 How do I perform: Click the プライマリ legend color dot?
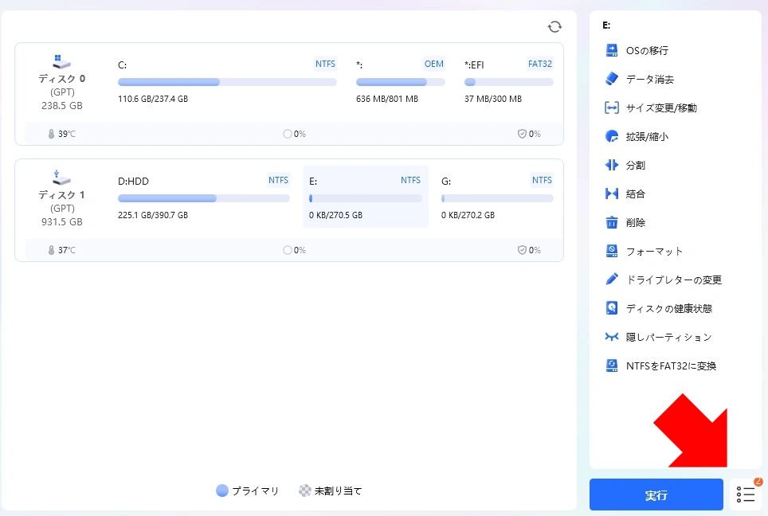click(222, 491)
